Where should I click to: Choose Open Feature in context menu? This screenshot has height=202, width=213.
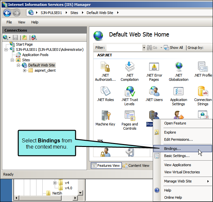coord(175,123)
